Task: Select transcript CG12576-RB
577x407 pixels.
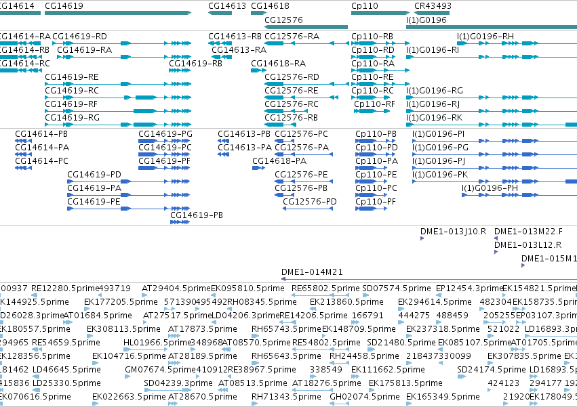Action: [x=291, y=118]
